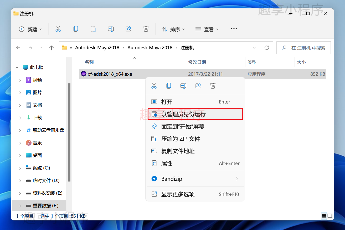345x230 pixels.
Task: Click the Rename icon in the toolbar
Action: (111, 29)
